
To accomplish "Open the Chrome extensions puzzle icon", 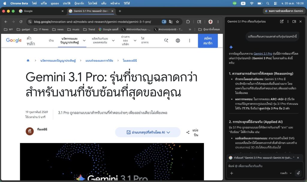I will [x=188, y=22].
